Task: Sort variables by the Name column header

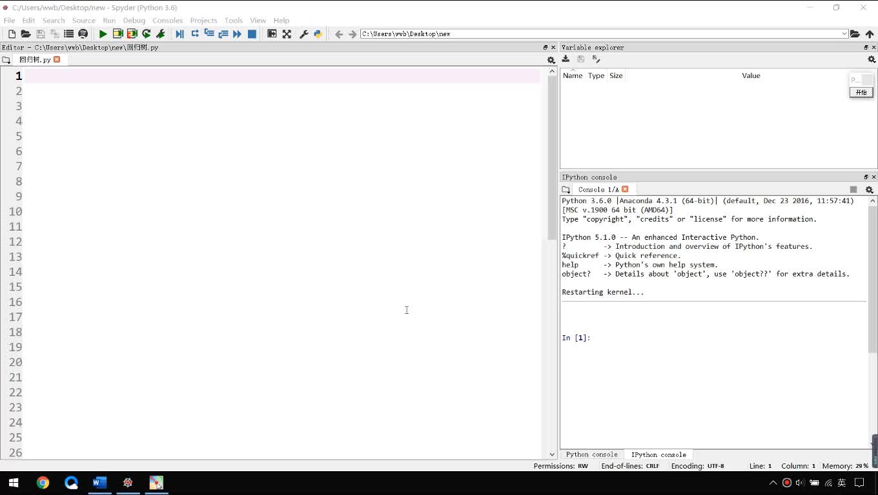Action: point(572,76)
